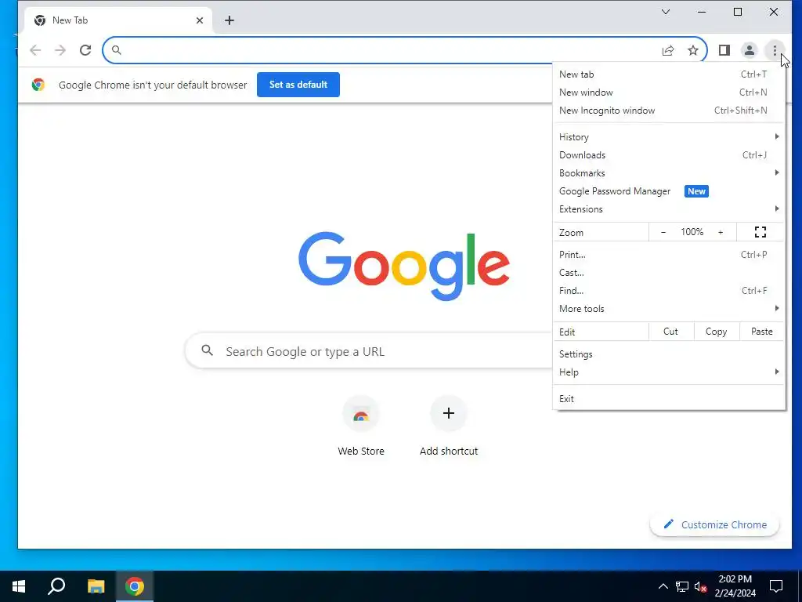The width and height of the screenshot is (802, 602).
Task: Expand the History submenu
Action: pos(669,136)
